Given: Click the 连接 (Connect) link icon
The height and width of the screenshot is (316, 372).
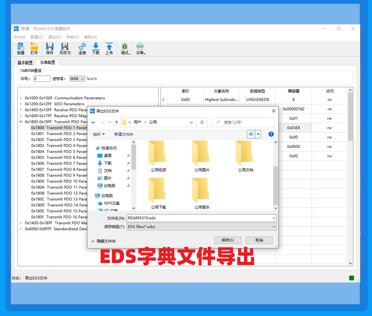Looking at the screenshot, I should (x=82, y=47).
